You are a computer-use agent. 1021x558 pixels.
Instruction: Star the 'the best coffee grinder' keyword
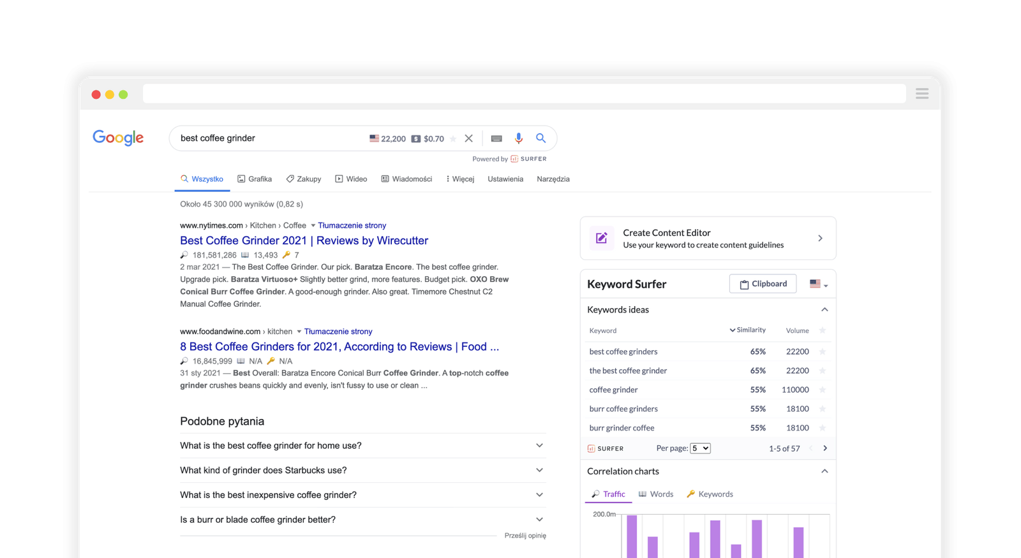(x=823, y=371)
